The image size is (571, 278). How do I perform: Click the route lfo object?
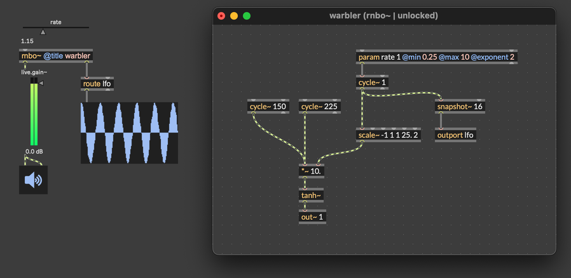click(x=97, y=84)
